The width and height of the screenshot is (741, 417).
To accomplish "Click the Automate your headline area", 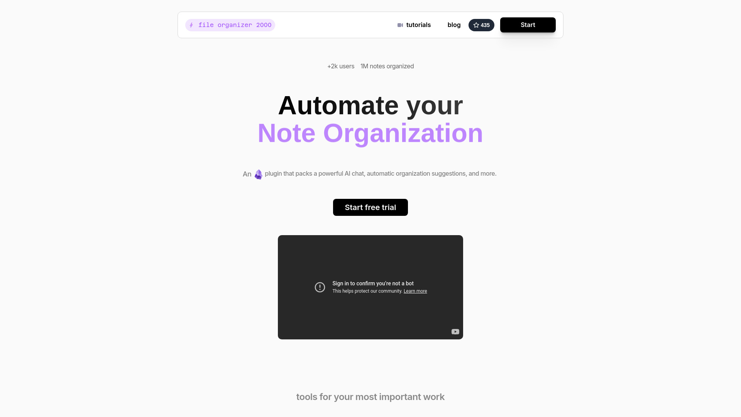I will pyautogui.click(x=370, y=105).
